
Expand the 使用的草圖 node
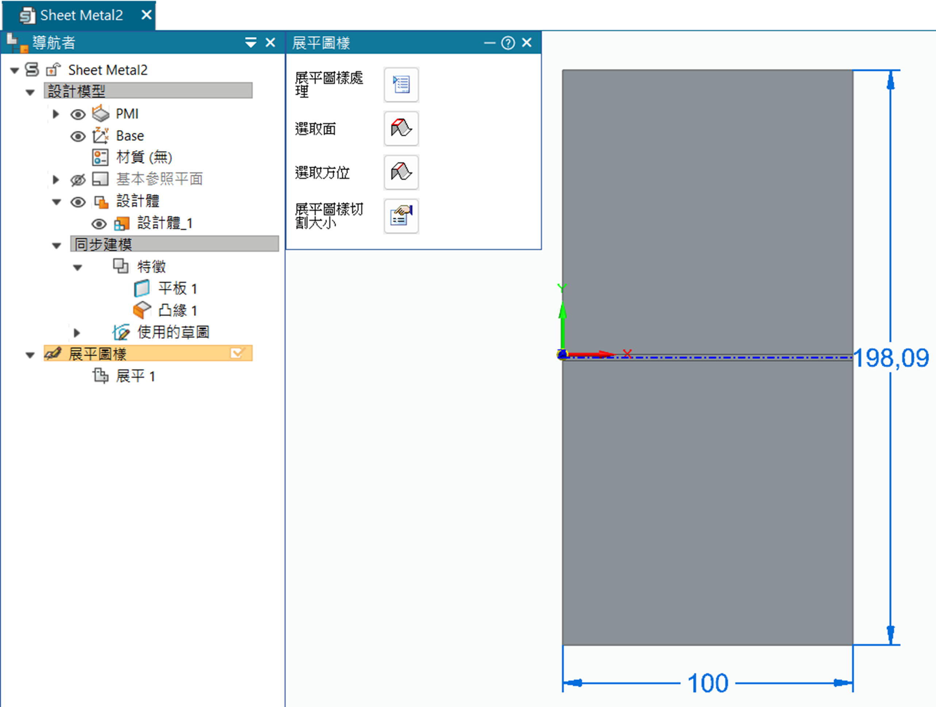point(77,333)
